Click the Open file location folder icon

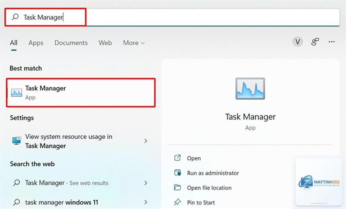[x=177, y=187]
